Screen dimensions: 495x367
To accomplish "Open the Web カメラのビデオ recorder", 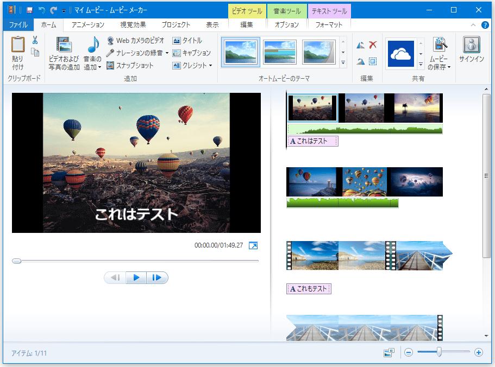I will [x=134, y=40].
